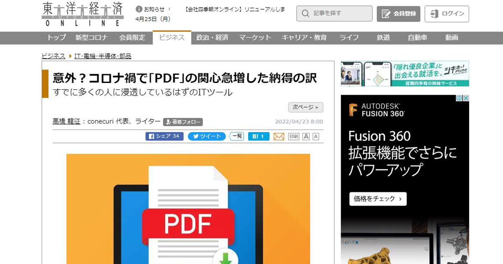503x264 pixels.
Task: Switch to the マーケット tab
Action: pyautogui.click(x=255, y=38)
